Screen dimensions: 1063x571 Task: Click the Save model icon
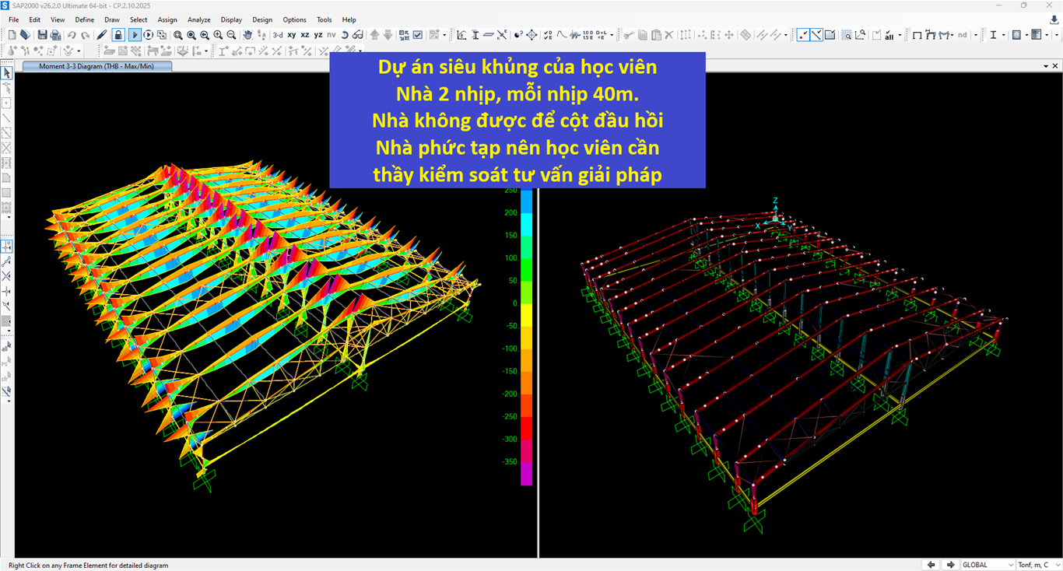click(42, 35)
